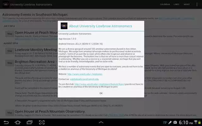
Task: Open the Website link in About dialog
Action: [x=85, y=74]
